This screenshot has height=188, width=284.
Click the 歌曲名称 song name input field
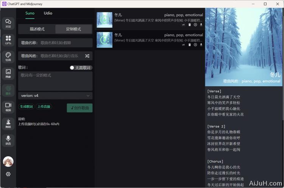tap(64, 43)
